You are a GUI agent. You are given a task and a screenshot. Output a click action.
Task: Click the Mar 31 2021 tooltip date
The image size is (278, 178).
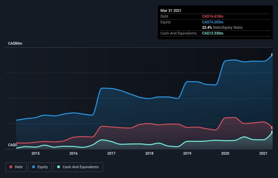click(x=171, y=10)
